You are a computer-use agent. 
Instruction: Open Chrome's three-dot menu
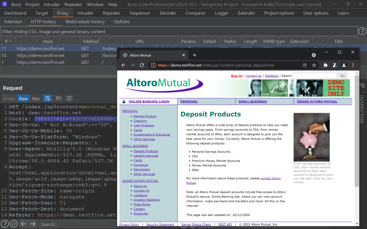(353, 65)
